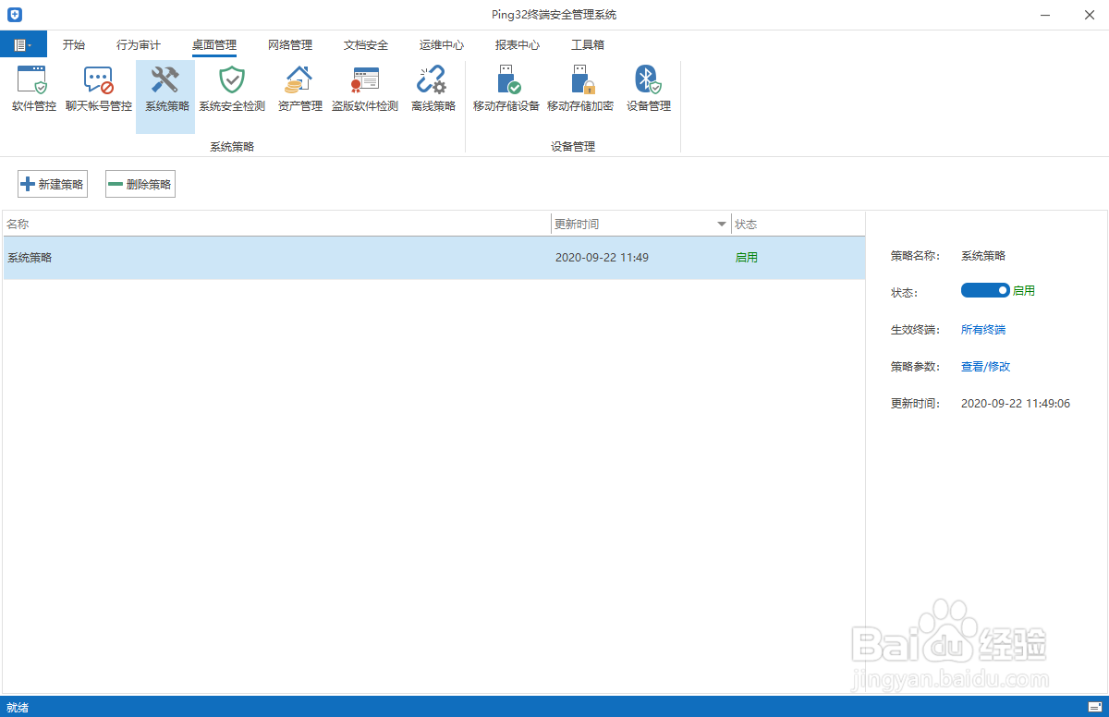
Task: Click the Ping32 shield logo in title bar
Action: pyautogui.click(x=15, y=15)
